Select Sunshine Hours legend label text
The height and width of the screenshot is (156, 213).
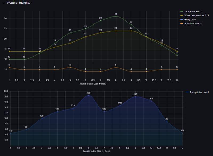click(x=192, y=23)
